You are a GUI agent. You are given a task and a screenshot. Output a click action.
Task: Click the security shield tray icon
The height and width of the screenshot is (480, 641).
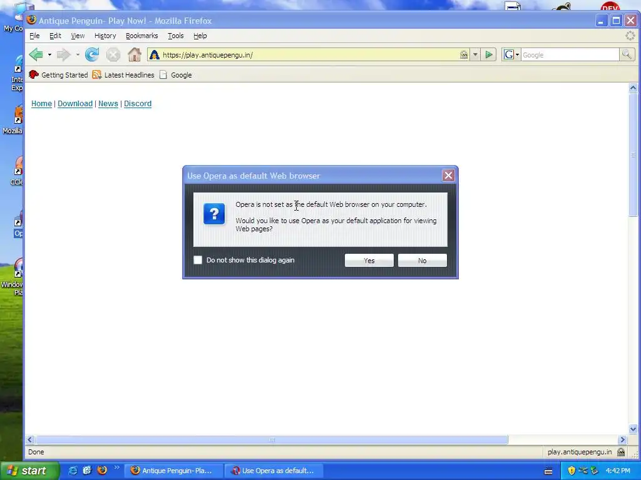click(x=572, y=471)
